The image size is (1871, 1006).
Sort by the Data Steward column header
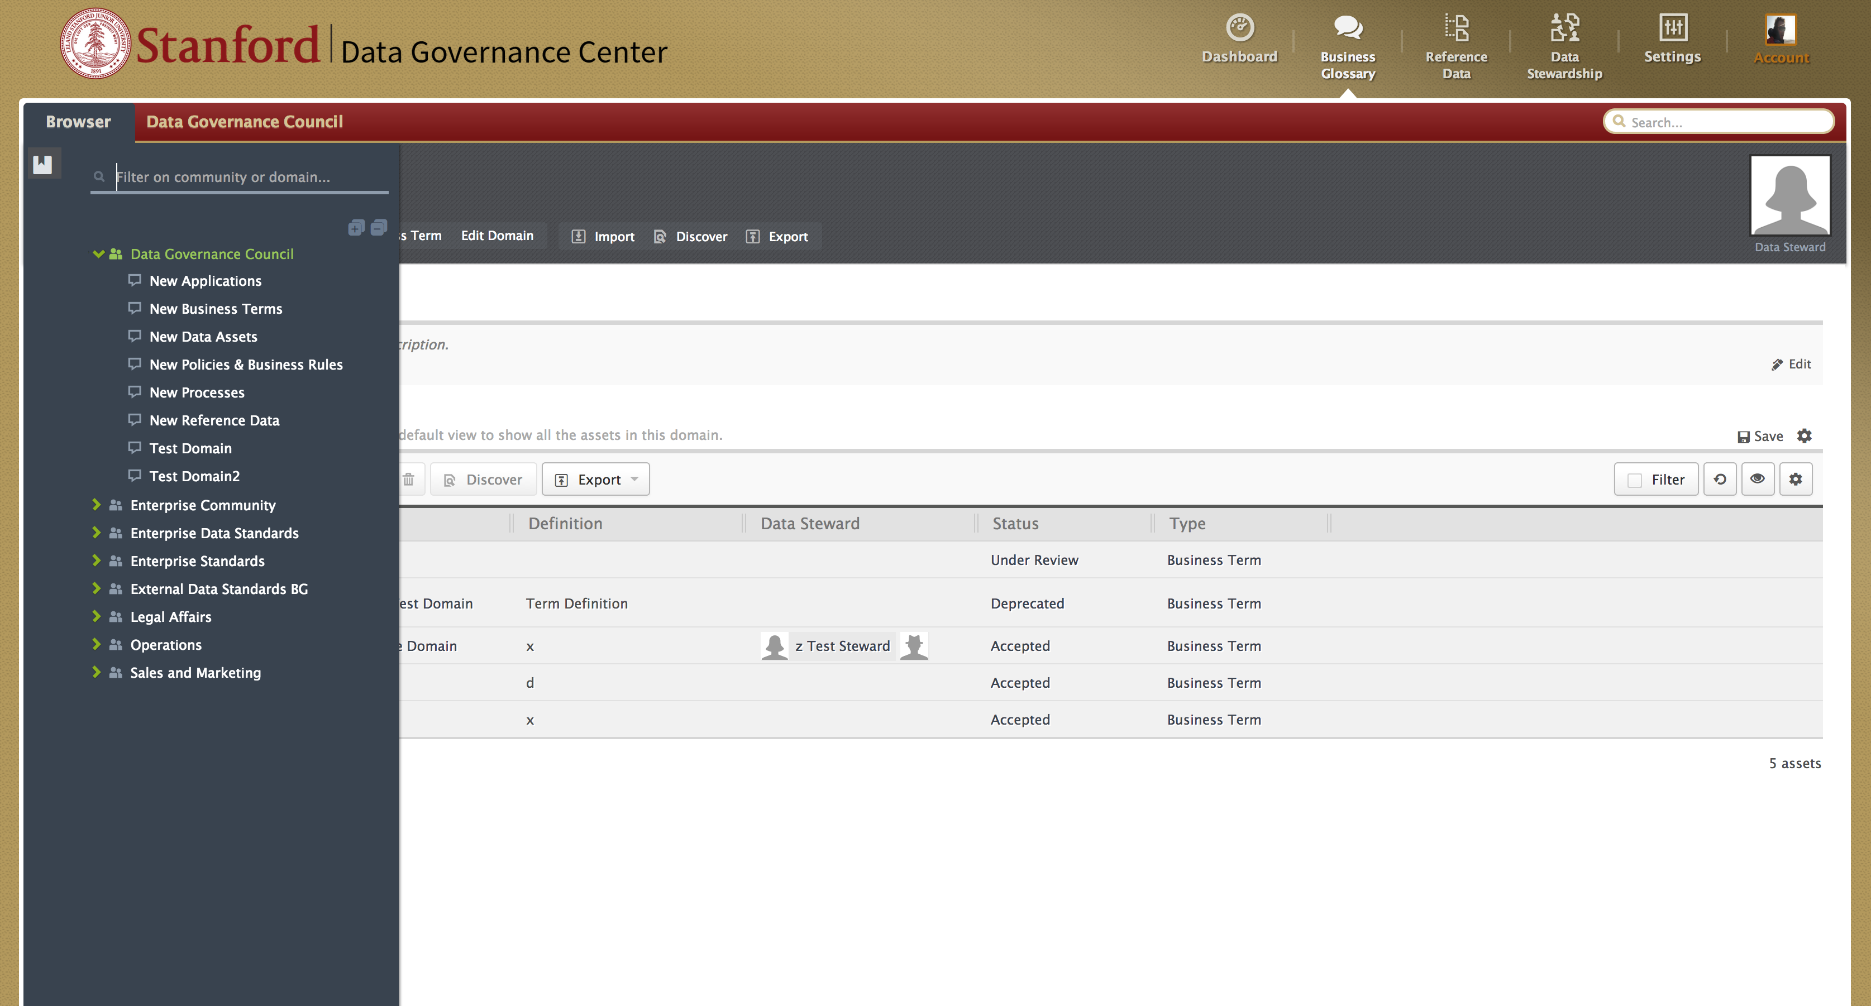point(810,523)
